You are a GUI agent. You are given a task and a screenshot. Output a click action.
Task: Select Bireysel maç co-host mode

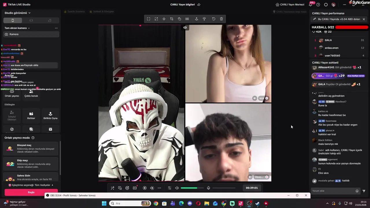31,148
